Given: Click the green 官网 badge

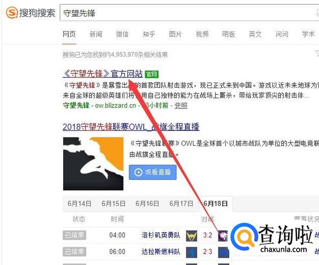Looking at the screenshot, I should [151, 74].
